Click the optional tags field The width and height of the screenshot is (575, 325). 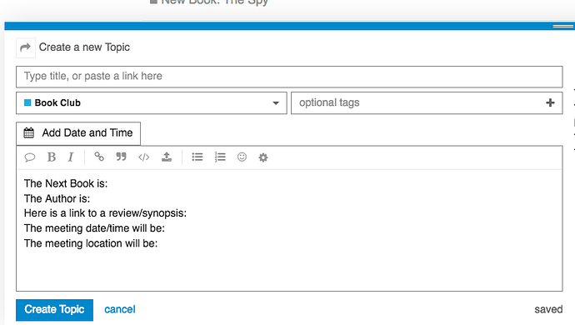pyautogui.click(x=427, y=103)
